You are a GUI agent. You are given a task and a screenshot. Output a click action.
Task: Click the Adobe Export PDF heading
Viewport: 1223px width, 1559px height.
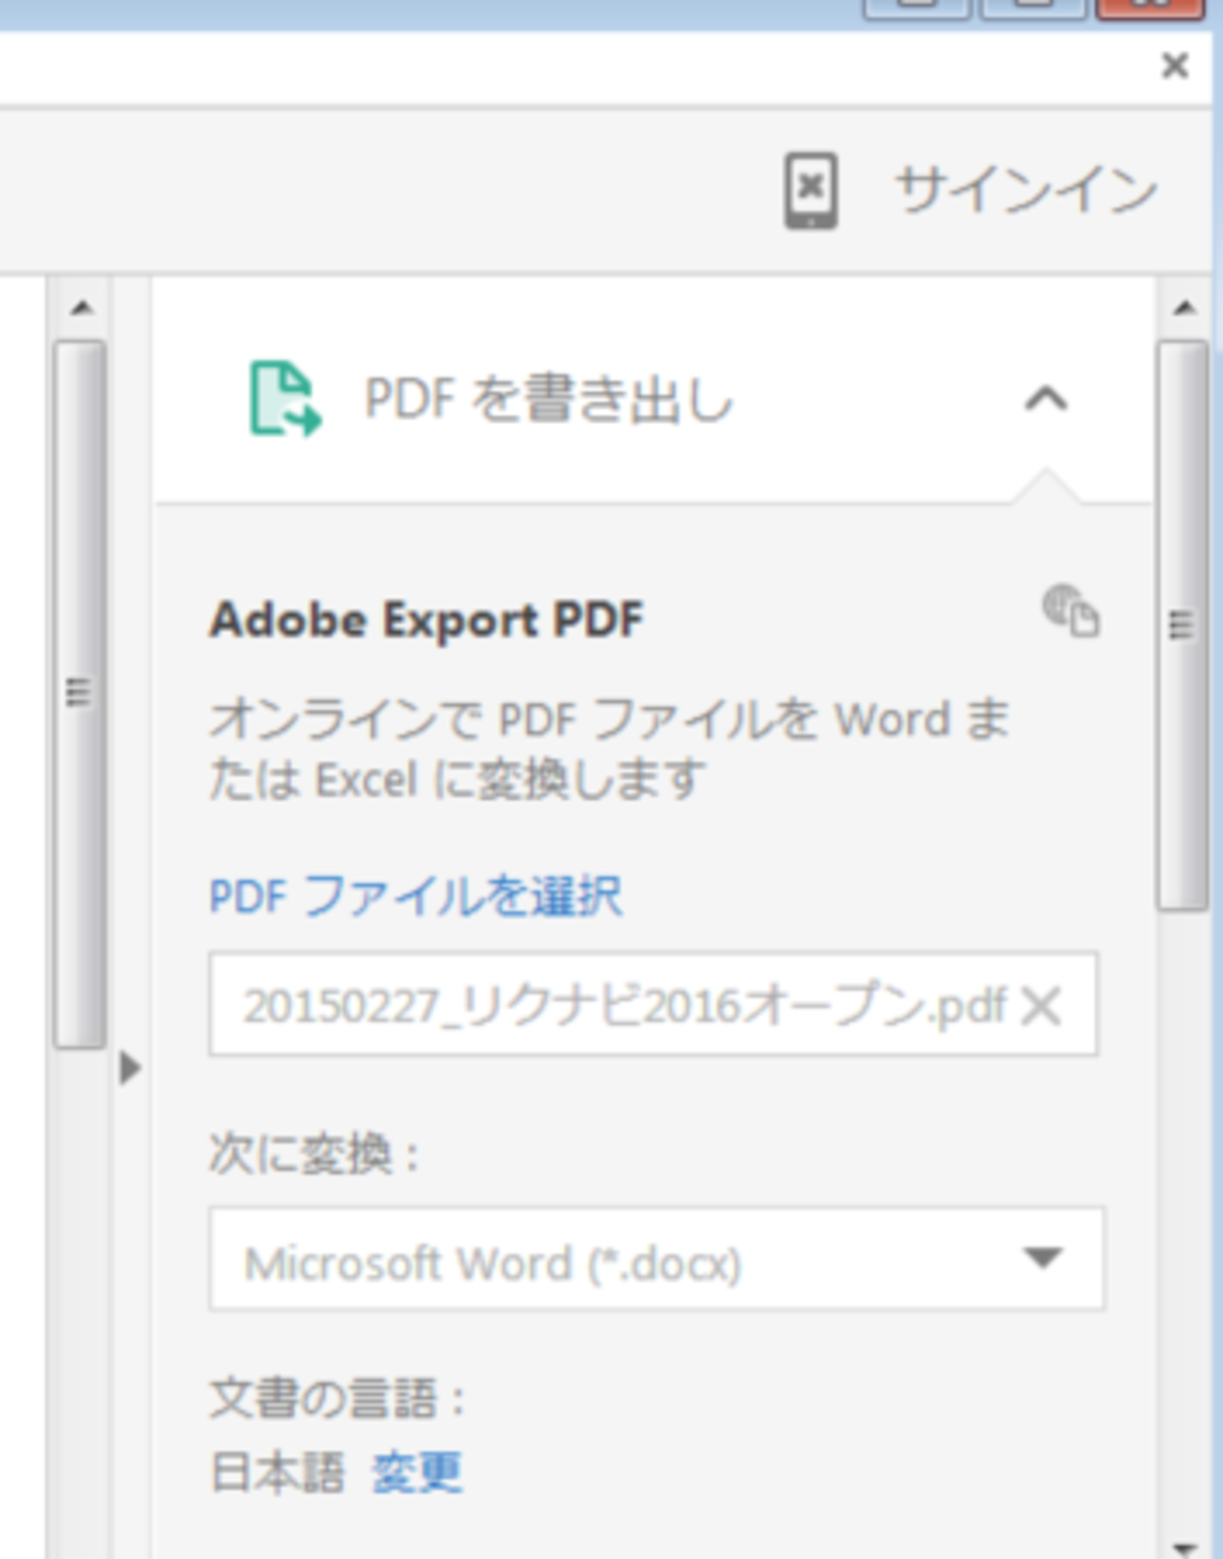[426, 620]
